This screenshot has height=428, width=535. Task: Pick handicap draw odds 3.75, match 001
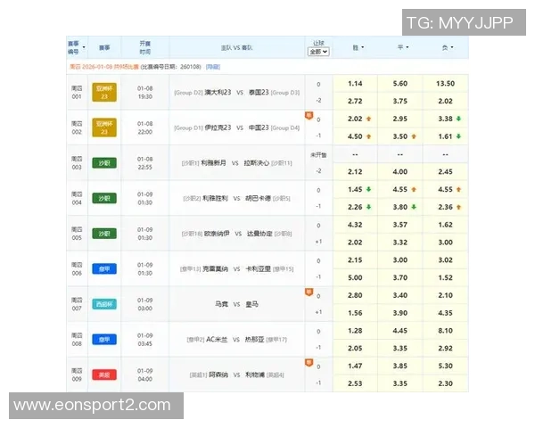[400, 101]
